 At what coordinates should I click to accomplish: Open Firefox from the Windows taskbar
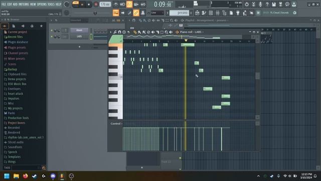[26, 176]
